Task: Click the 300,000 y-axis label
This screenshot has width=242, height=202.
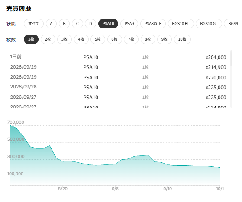Action: (16, 156)
